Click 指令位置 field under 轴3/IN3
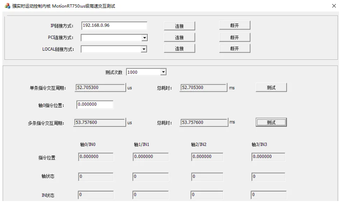This screenshot has width=341, height=203. tap(268, 157)
